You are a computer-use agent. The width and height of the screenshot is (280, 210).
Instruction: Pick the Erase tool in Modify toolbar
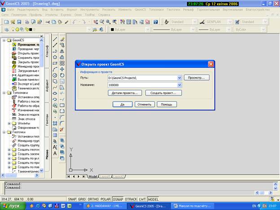coord(62,39)
